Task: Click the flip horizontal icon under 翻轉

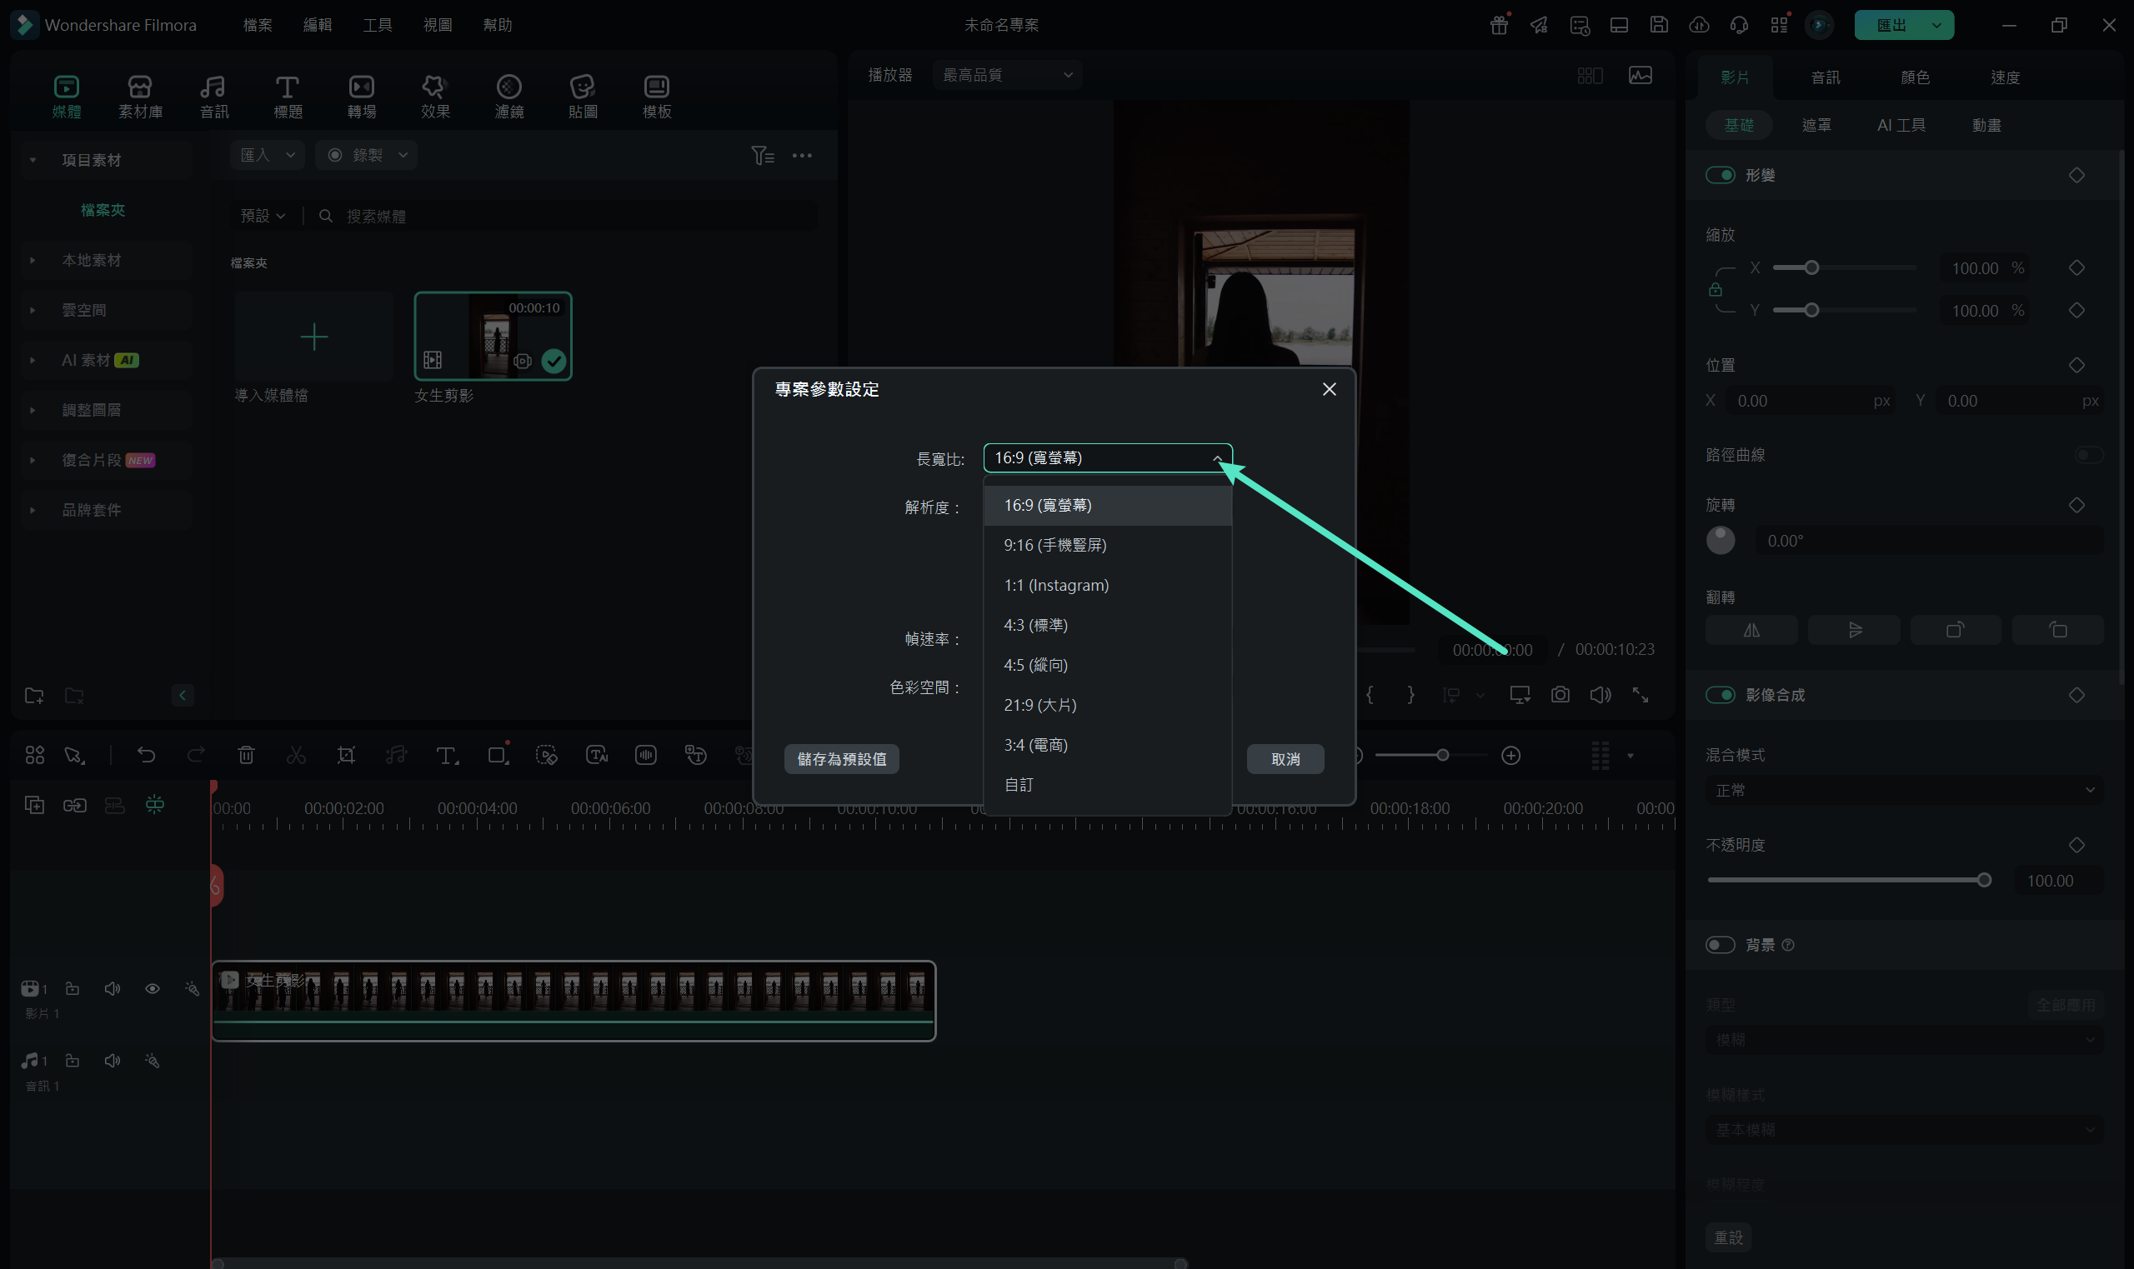Action: pyautogui.click(x=1751, y=630)
